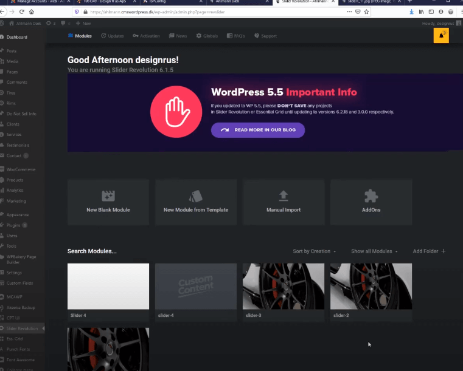463x371 pixels.
Task: Open Firefox account icon
Action: [x=441, y=12]
